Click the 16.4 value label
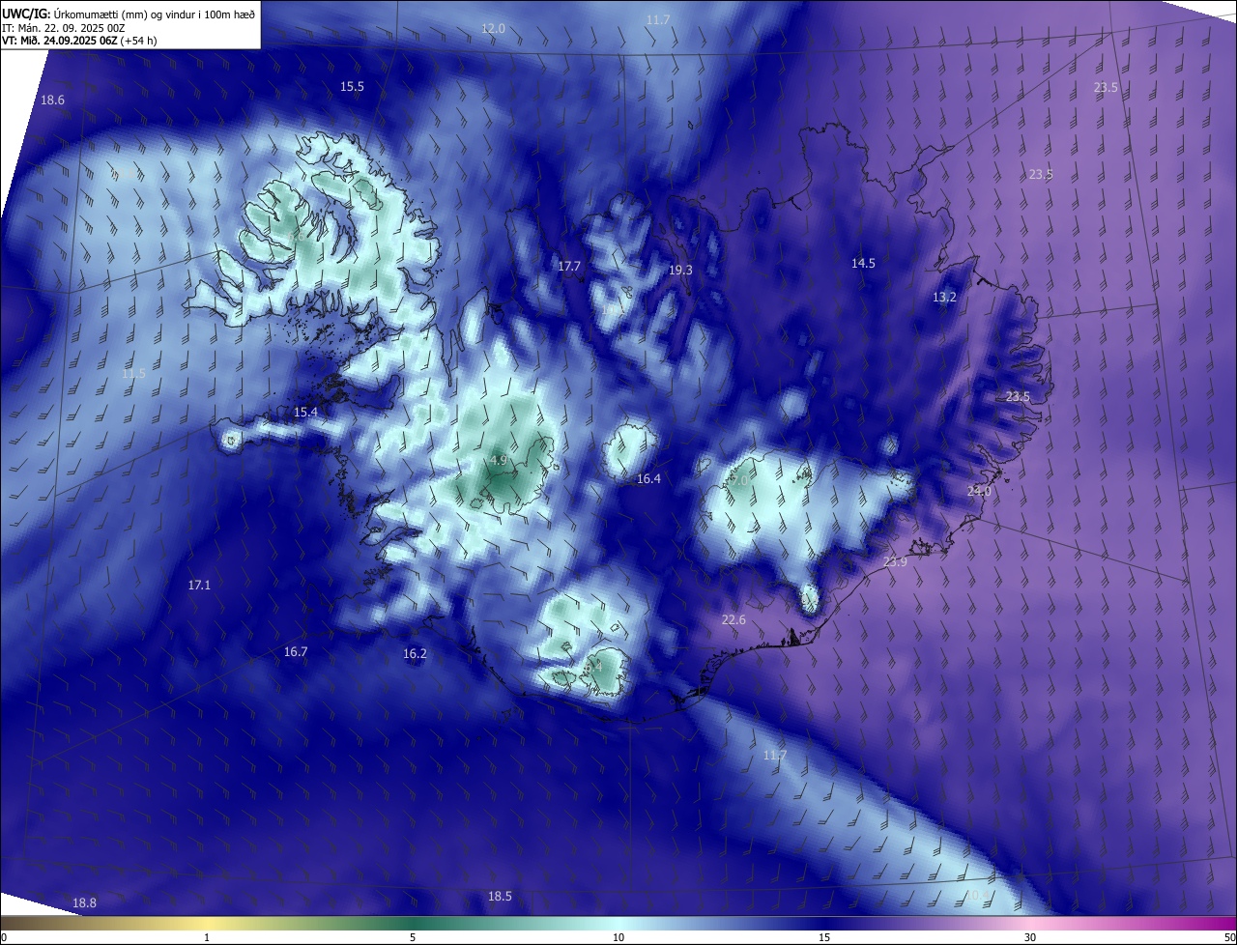The height and width of the screenshot is (945, 1237). [648, 479]
